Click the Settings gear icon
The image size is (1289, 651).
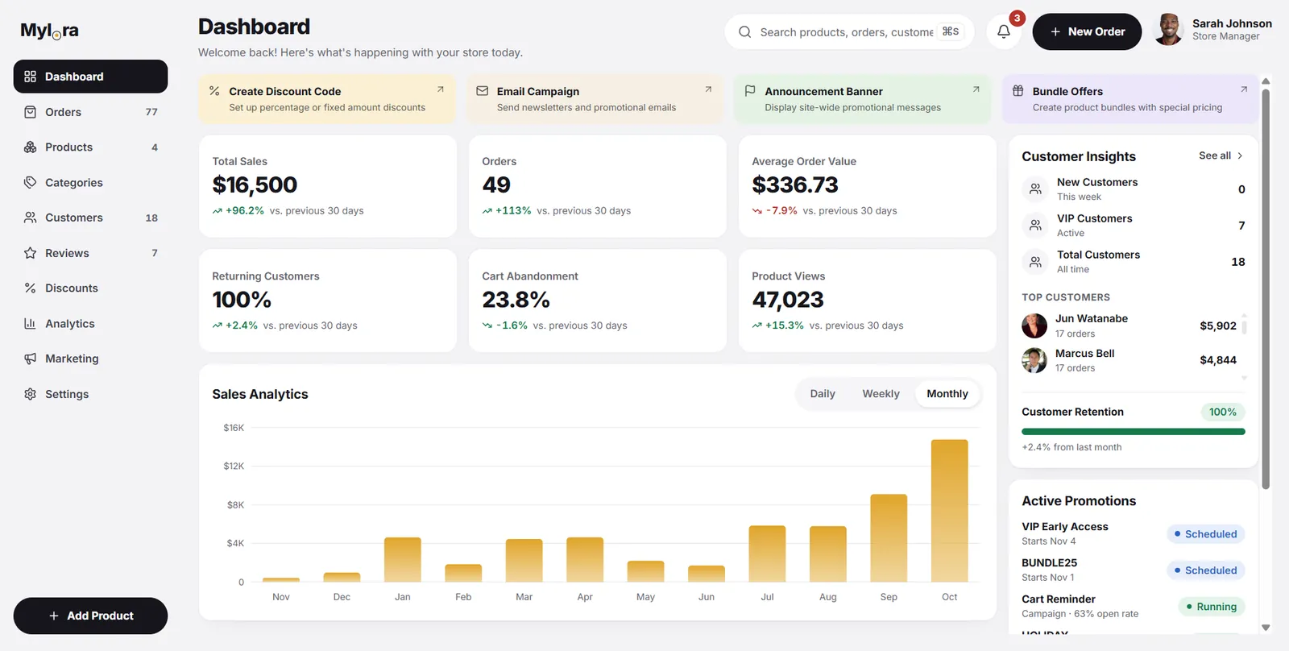(x=30, y=394)
